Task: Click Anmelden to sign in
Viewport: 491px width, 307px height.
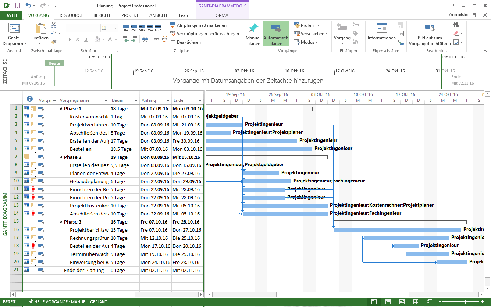Action: [459, 15]
